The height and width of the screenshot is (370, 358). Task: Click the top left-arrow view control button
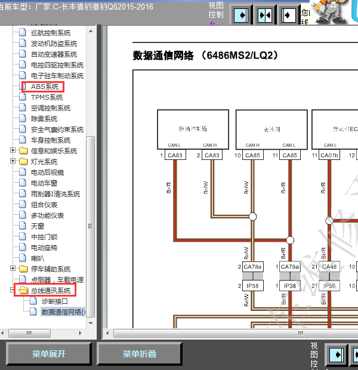tap(289, 16)
